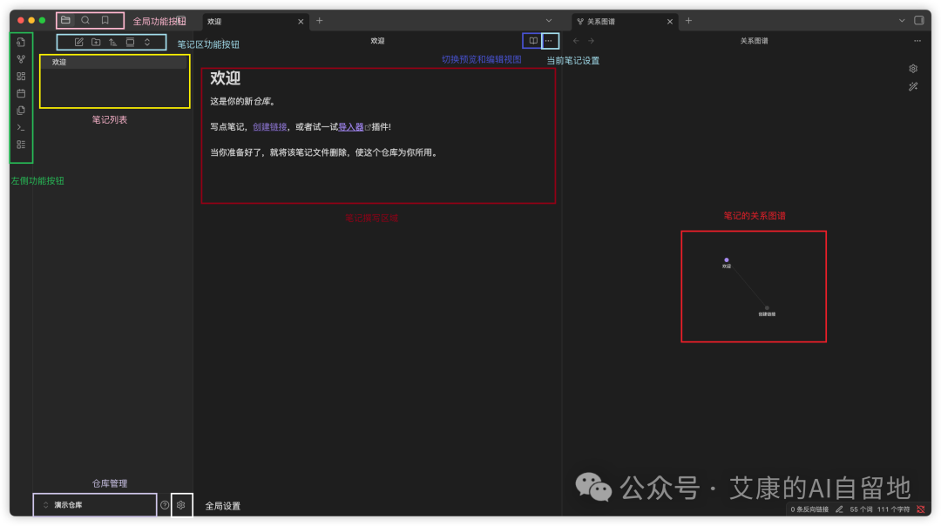Open global settings gear at bottom left
941x526 pixels.
tap(180, 505)
